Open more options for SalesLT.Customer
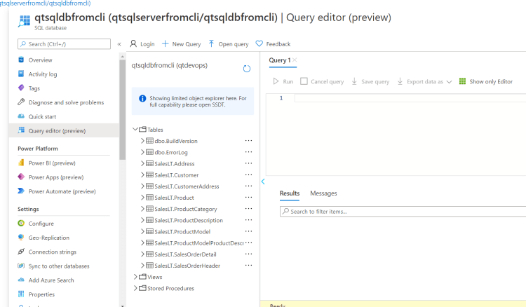 [x=248, y=175]
